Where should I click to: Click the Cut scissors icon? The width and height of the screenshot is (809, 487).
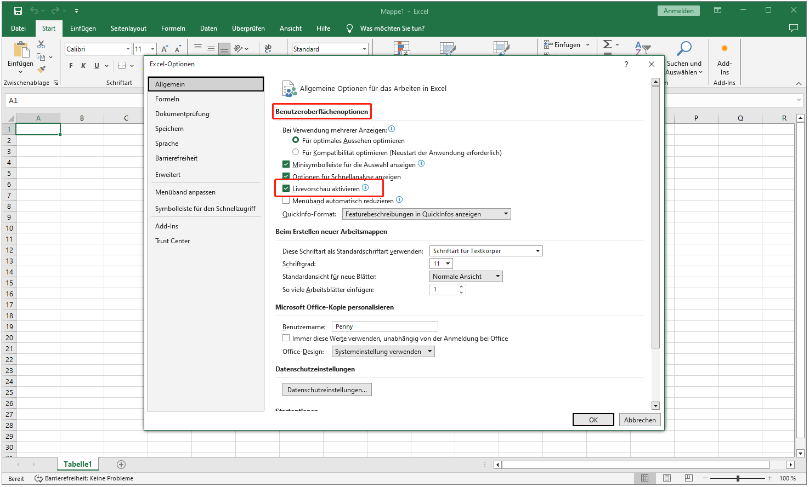pos(41,44)
